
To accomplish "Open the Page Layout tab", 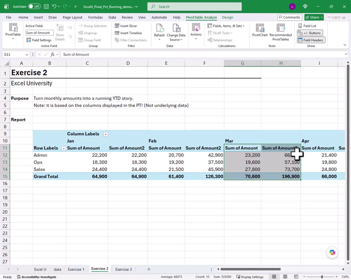I will click(72, 17).
